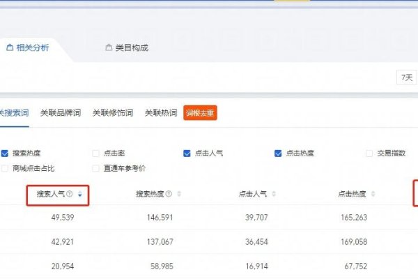Uncheck the 搜索热度 checkbox
This screenshot has height=279, width=418.
5,153
